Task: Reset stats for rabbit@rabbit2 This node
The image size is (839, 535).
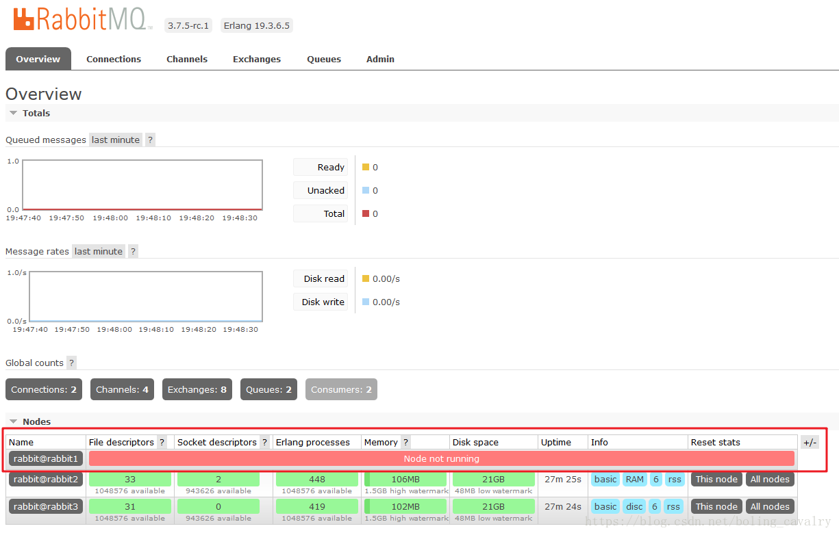Action: [716, 479]
